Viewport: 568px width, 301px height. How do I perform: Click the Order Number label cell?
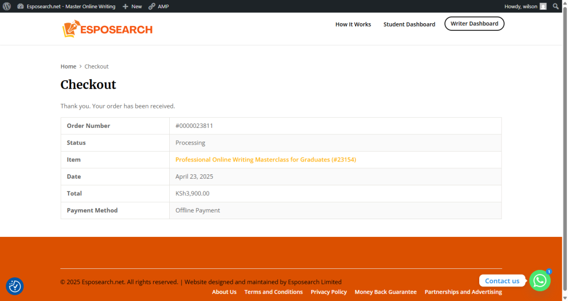(115, 126)
